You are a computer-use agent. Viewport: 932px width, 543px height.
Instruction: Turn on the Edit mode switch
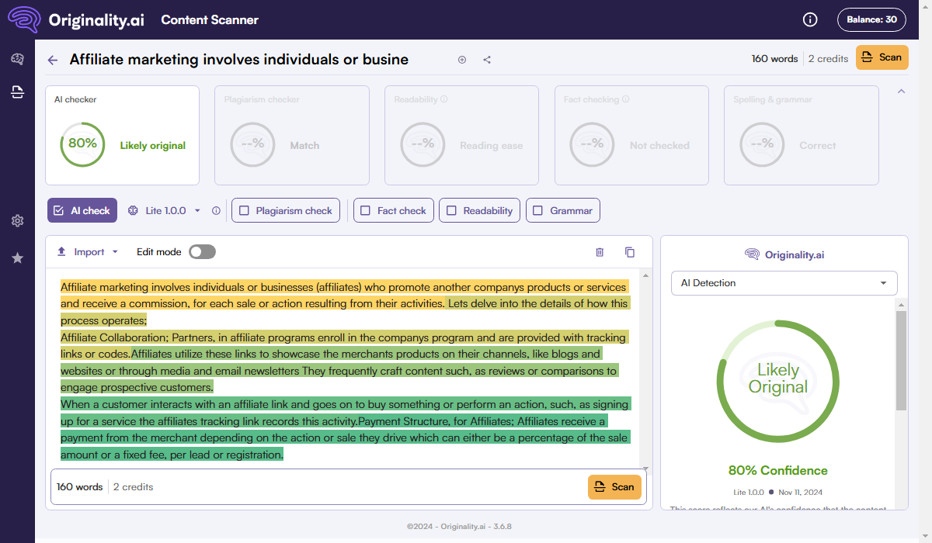coord(202,252)
